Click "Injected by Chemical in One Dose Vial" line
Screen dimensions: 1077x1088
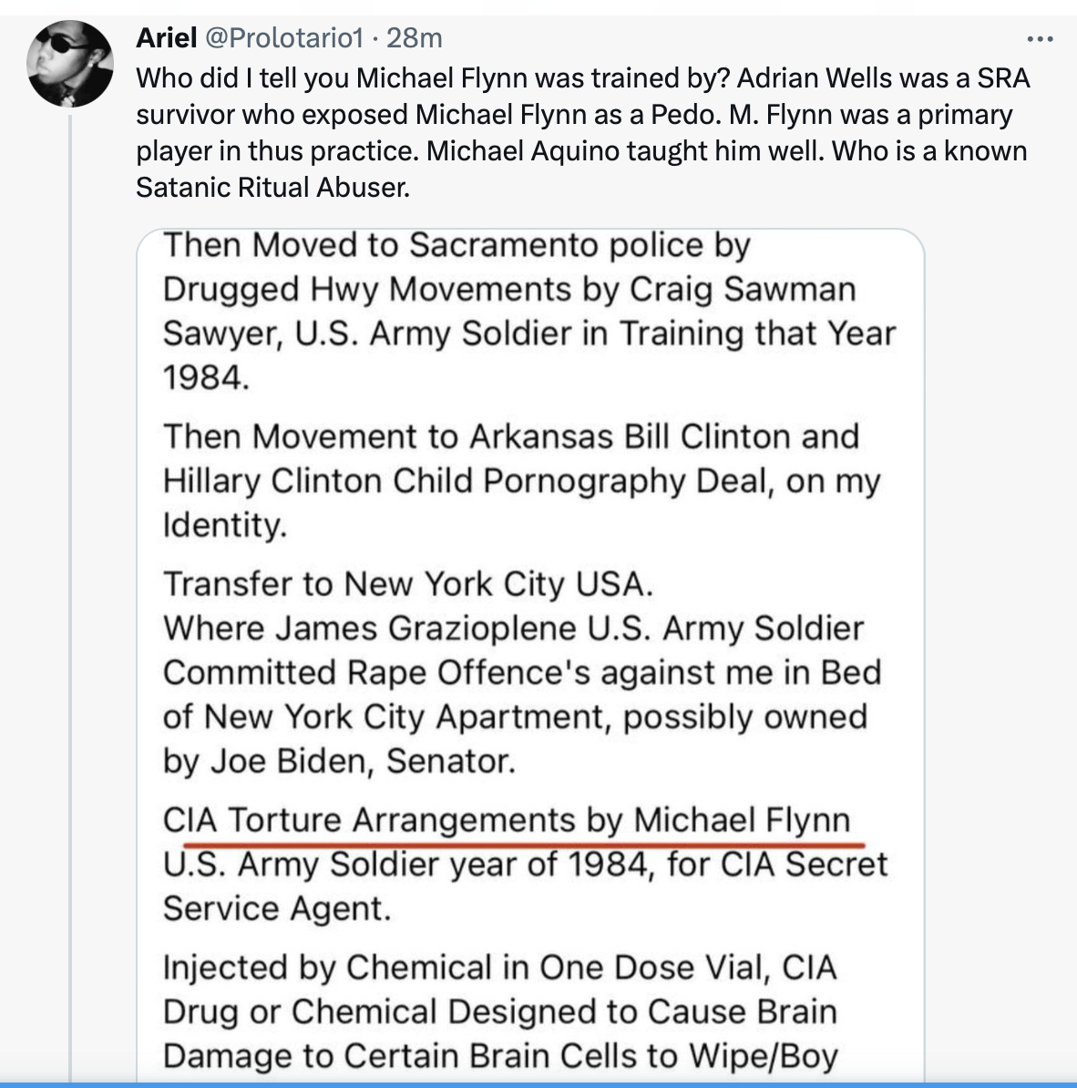click(499, 967)
